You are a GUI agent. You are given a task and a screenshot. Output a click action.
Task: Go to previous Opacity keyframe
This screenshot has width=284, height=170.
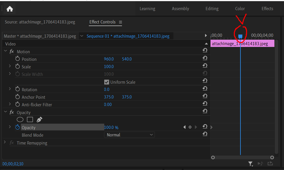click(184, 127)
